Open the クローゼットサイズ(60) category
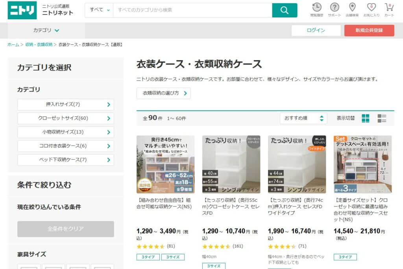403x269 pixels. 65,119
